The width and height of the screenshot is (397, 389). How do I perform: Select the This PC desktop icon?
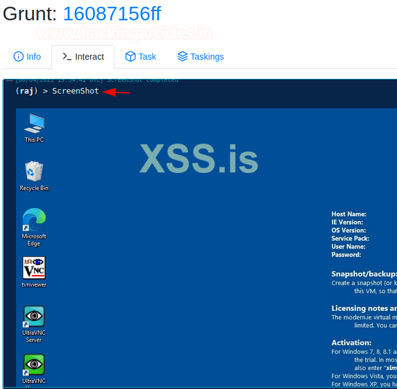[x=34, y=123]
